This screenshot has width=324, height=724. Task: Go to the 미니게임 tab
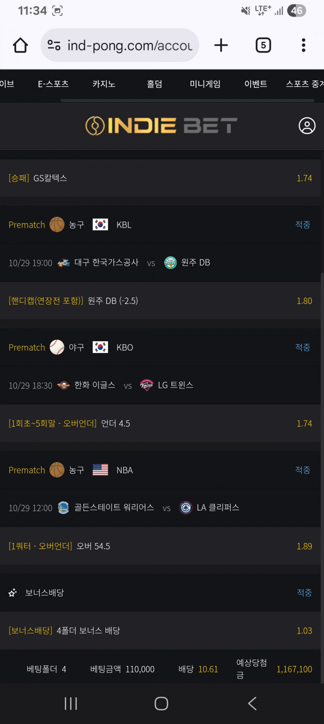(205, 84)
